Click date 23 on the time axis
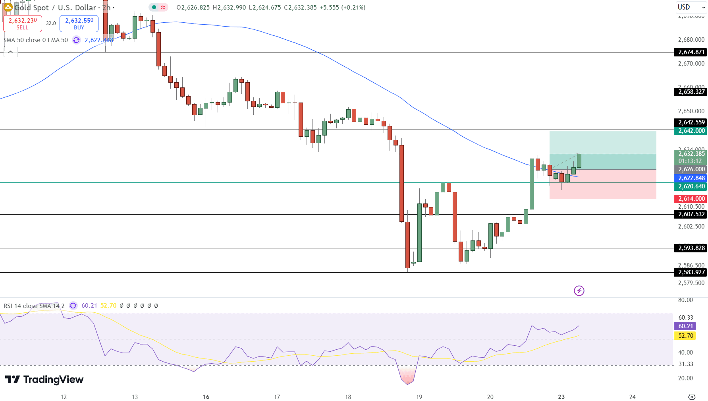 coord(561,397)
